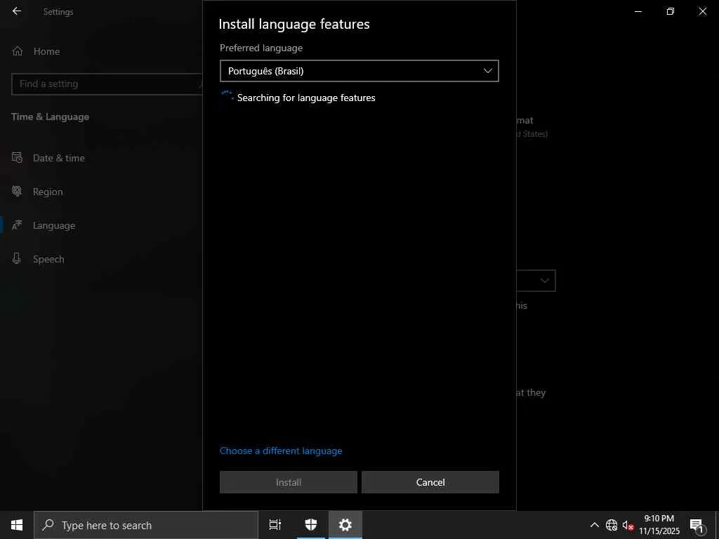Click the Date & time calendar icon
Screen dimensions: 719x539
pyautogui.click(x=17, y=158)
